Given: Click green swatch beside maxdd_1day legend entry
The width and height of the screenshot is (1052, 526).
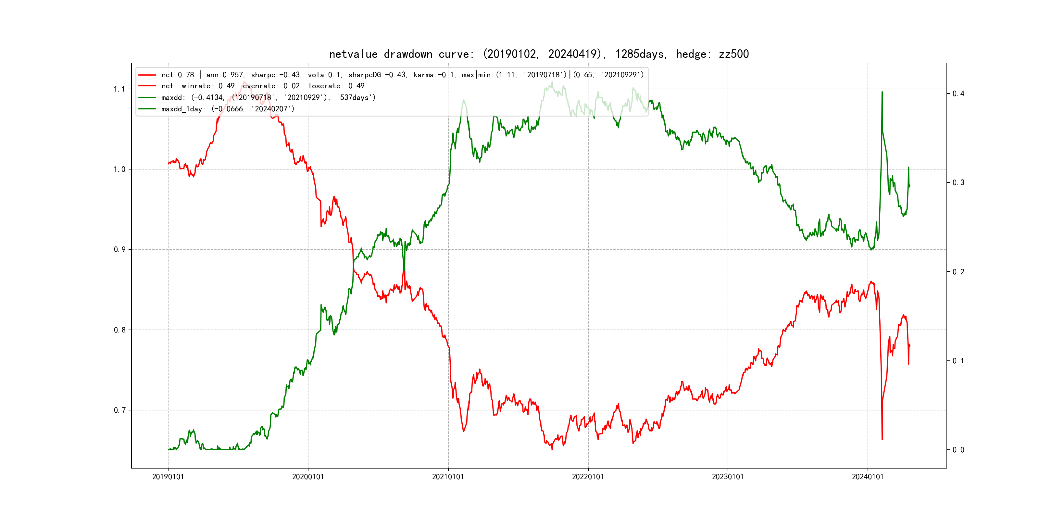Looking at the screenshot, I should (x=147, y=109).
